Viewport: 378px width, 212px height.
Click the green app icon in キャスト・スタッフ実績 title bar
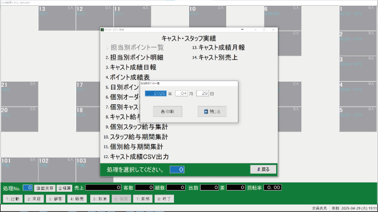[102, 30]
